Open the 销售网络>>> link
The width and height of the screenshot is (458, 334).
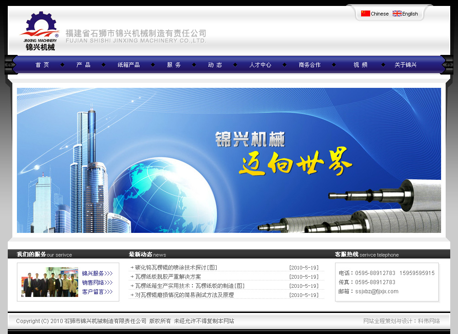coord(97,282)
